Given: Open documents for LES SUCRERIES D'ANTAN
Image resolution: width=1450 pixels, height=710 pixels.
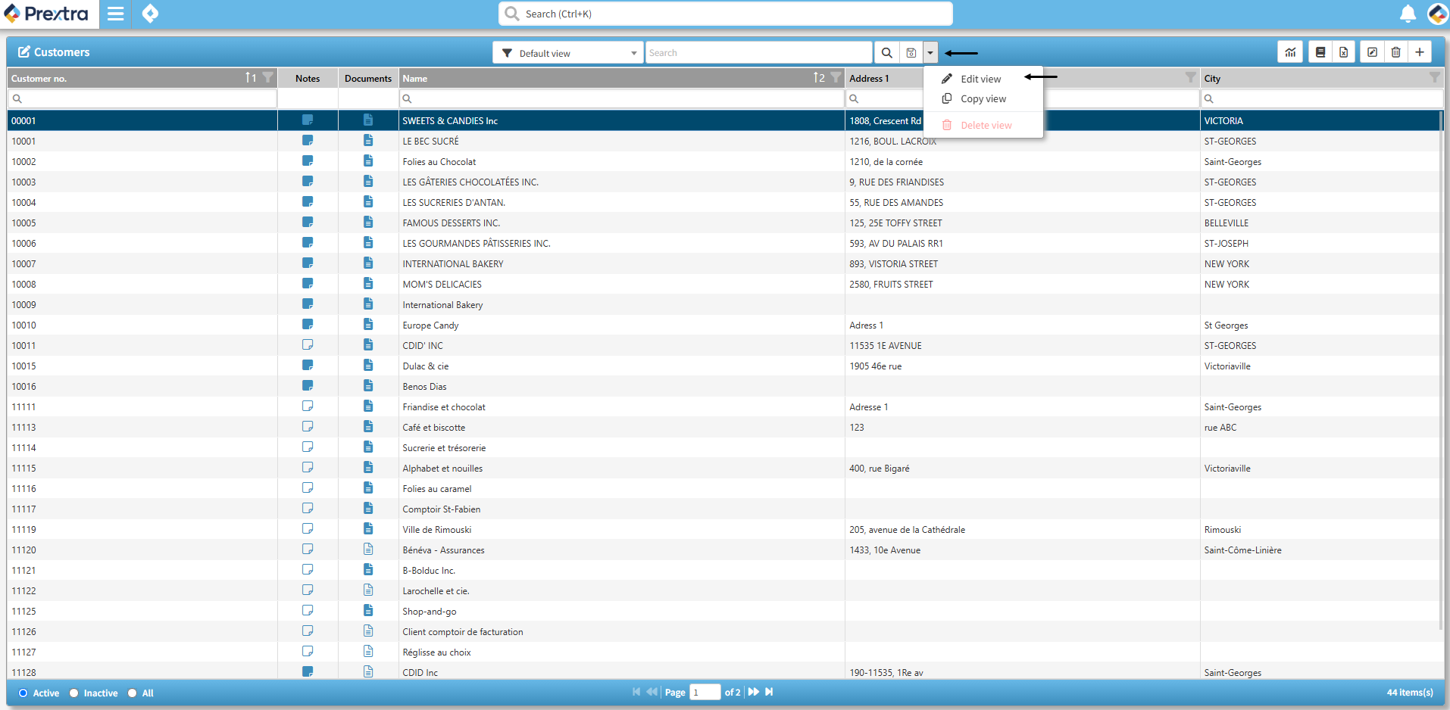Looking at the screenshot, I should point(368,202).
